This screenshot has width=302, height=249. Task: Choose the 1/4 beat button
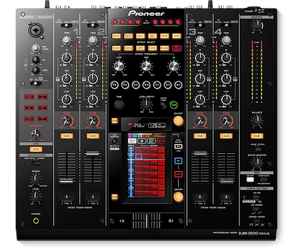point(125,85)
